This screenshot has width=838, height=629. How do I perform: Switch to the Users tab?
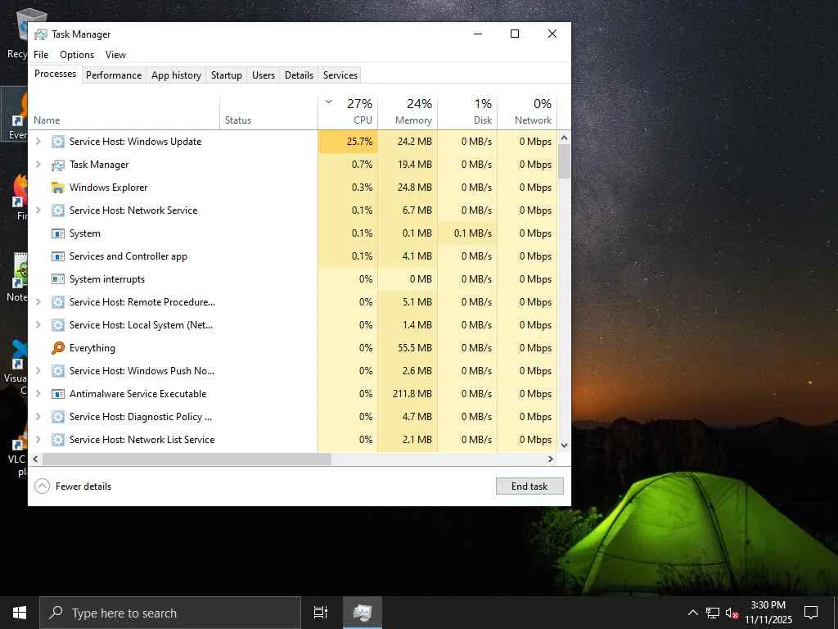[x=264, y=75]
